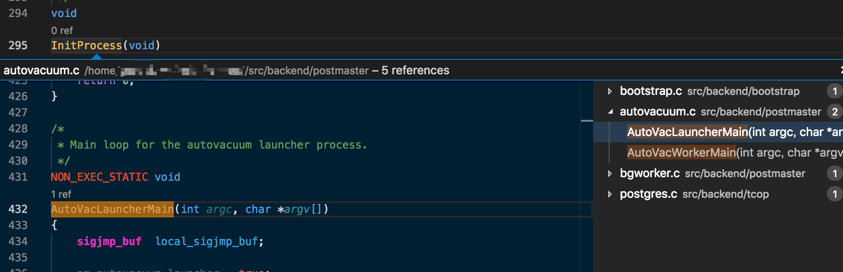Click the "1" badge next to bgworker.c
Viewport: 843px width, 272px height.
pyautogui.click(x=834, y=174)
